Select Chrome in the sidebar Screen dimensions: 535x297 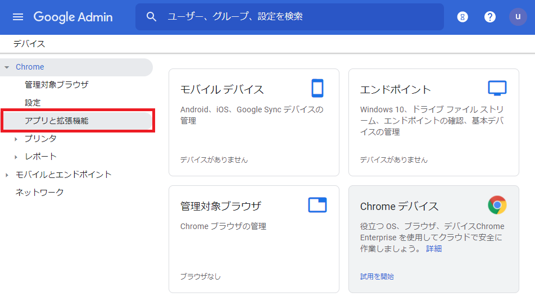pyautogui.click(x=30, y=67)
